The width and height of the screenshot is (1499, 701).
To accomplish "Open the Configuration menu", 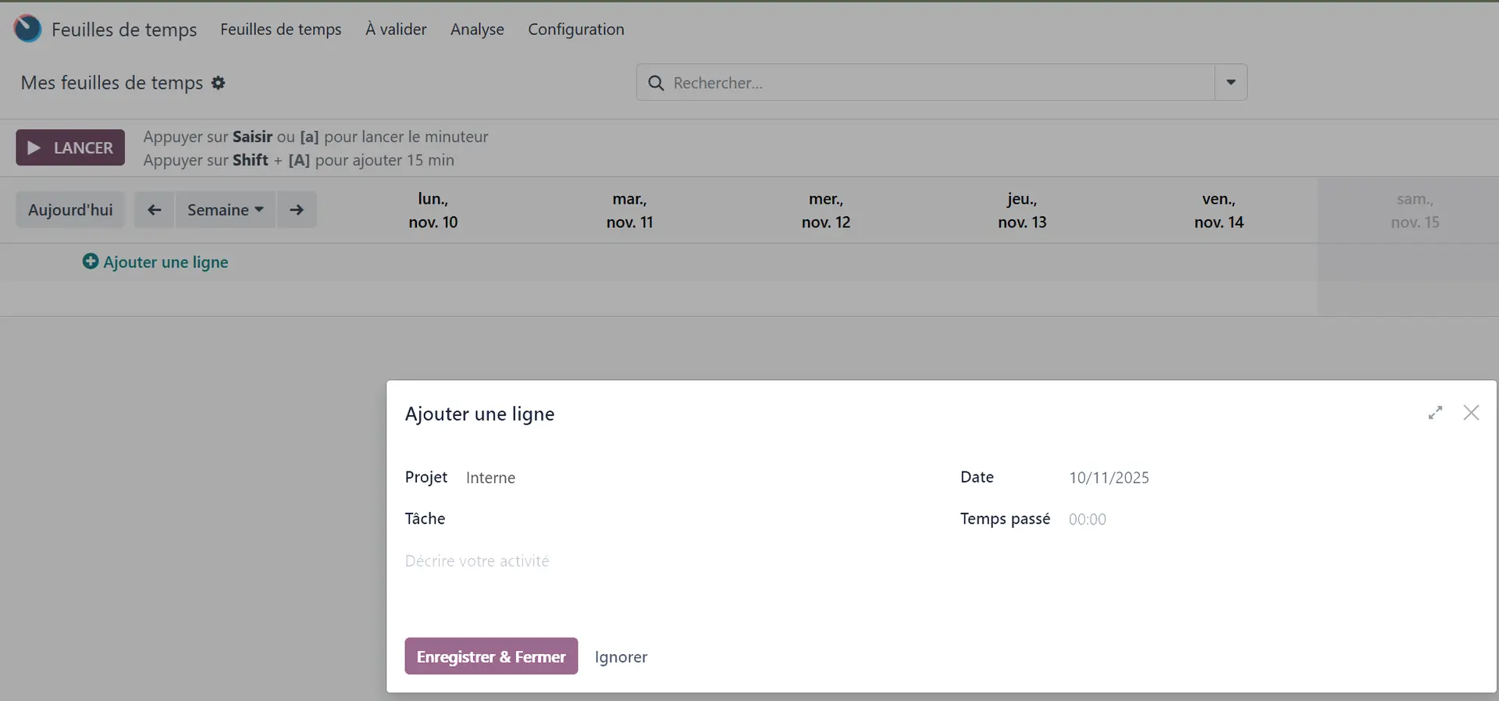I will (x=575, y=30).
